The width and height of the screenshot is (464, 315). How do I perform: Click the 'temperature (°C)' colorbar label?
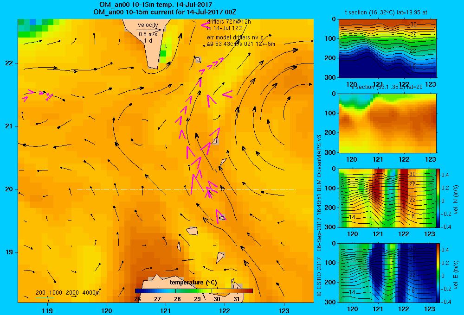[193, 283]
